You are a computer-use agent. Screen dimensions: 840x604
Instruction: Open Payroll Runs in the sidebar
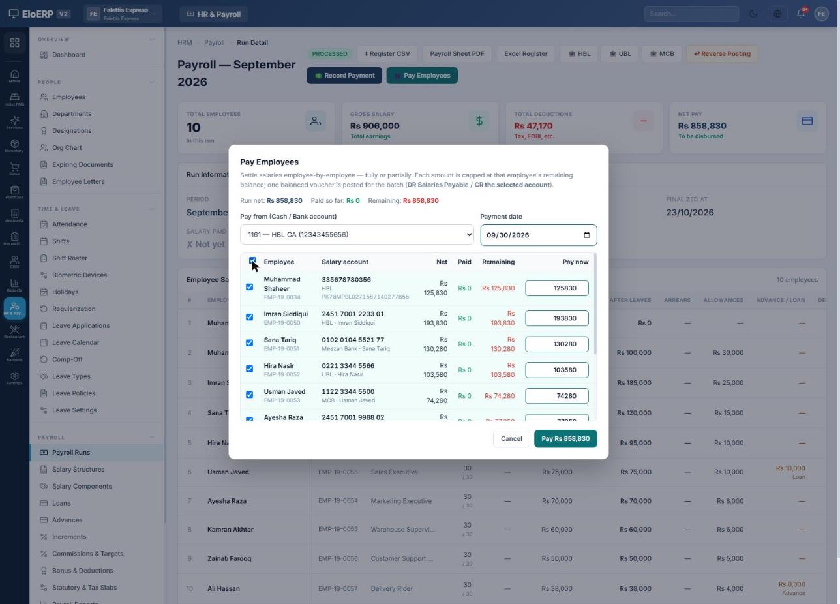(97, 453)
